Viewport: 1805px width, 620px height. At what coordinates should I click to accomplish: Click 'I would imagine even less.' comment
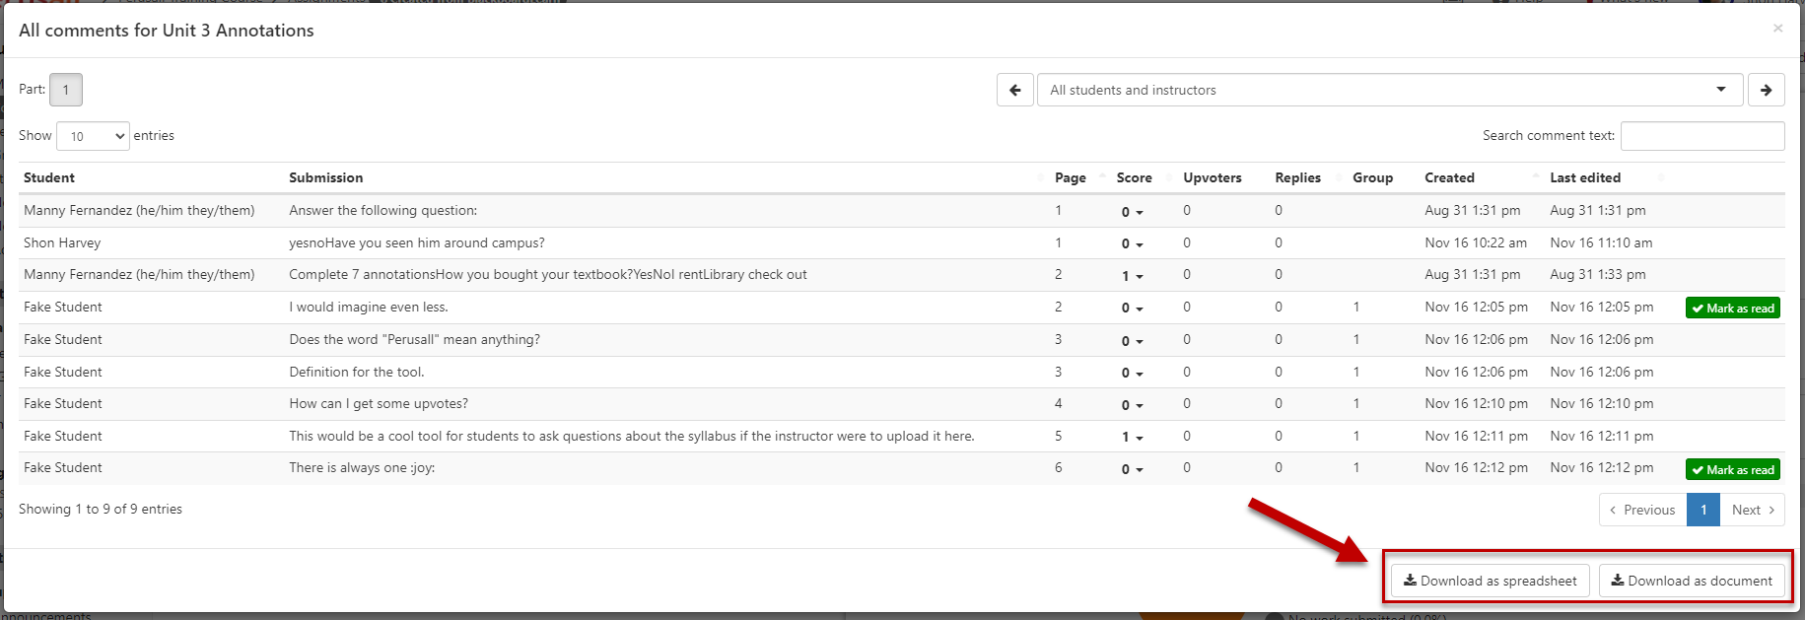(x=369, y=307)
